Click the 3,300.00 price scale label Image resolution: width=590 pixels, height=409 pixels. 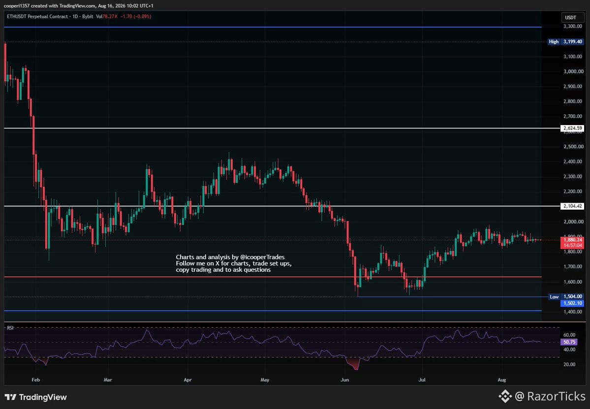(573, 27)
